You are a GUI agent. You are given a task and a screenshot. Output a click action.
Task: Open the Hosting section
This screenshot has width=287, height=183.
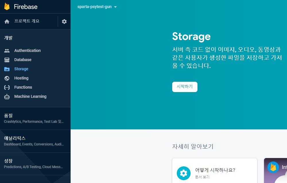(x=22, y=78)
